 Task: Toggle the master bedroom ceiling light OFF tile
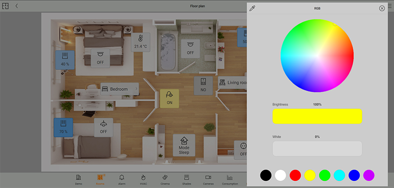point(100,58)
